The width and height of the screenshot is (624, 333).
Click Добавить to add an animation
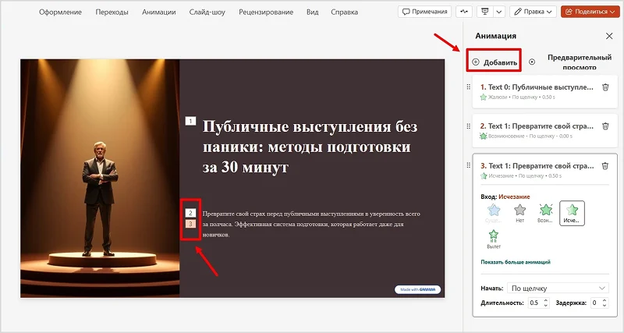tap(495, 62)
